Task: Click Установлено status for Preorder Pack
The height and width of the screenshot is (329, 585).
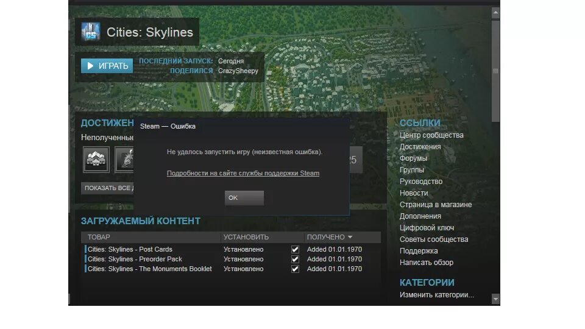Action: [243, 259]
